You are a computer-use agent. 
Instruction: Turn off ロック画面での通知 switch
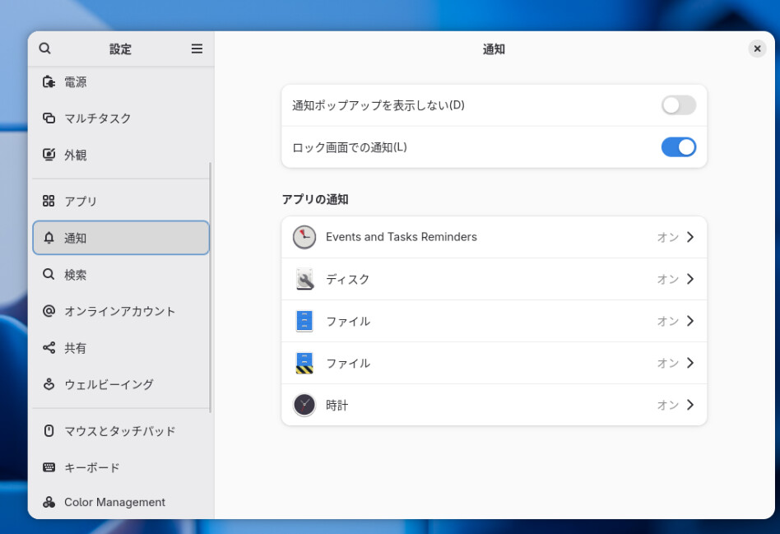(678, 147)
